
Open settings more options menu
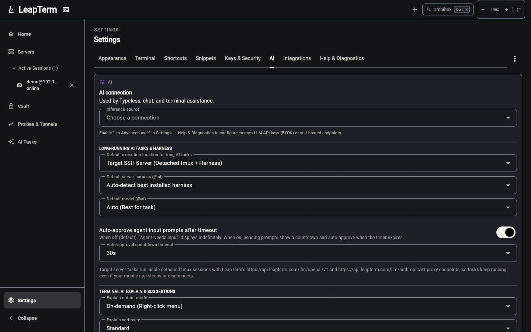[x=515, y=59]
